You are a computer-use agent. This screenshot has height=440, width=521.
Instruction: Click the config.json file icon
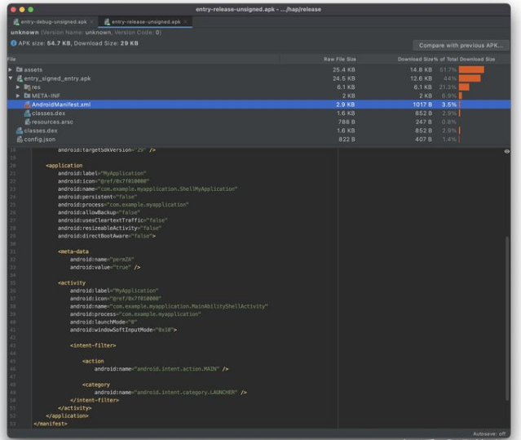(x=20, y=139)
